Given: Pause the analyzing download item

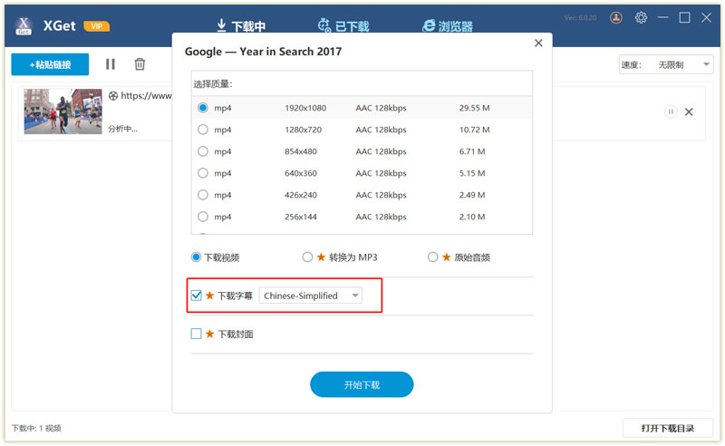Looking at the screenshot, I should point(671,111).
